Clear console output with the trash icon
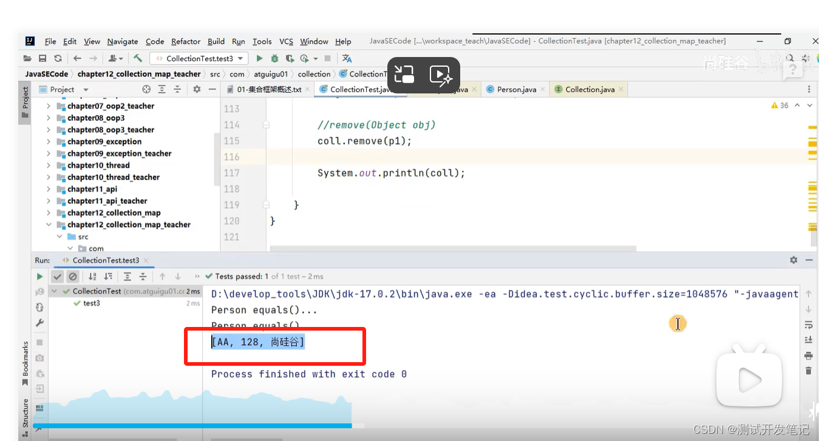The image size is (819, 441). pos(808,370)
